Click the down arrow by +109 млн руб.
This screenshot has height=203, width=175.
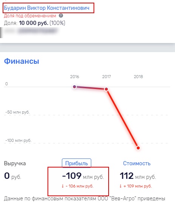tap(121, 186)
